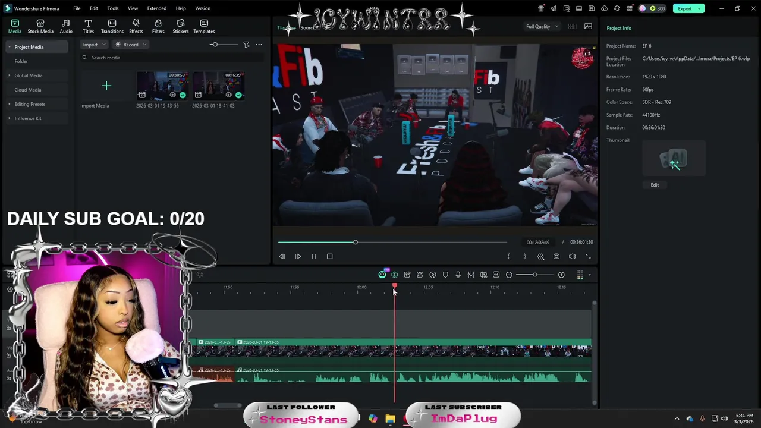761x428 pixels.
Task: Zoom out timeline with minus button
Action: tap(509, 275)
